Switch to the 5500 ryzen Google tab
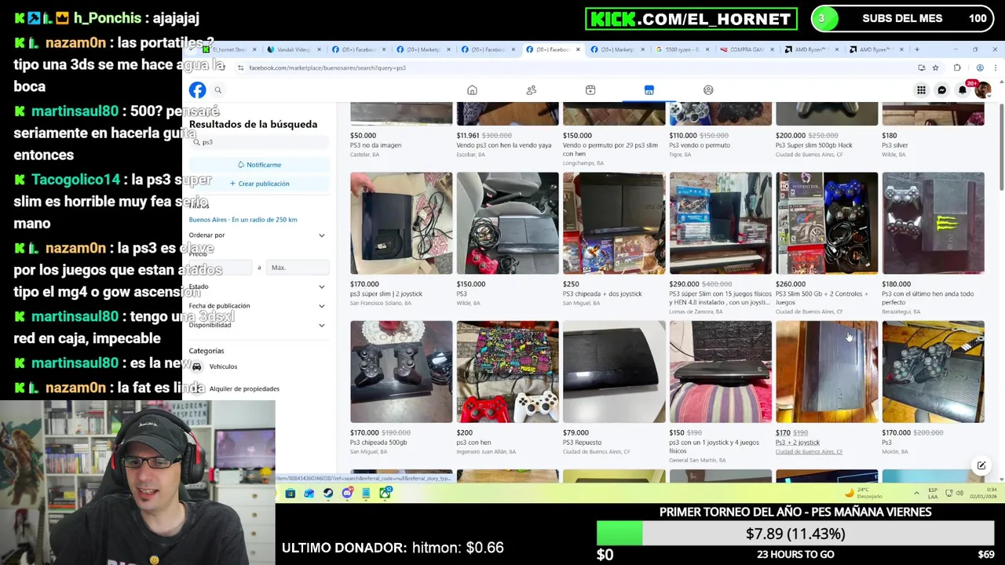Viewport: 1005px width, 565px height. tap(682, 49)
